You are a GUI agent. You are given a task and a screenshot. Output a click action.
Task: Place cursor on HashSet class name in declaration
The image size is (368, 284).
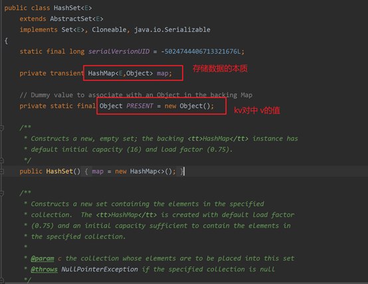click(67, 8)
